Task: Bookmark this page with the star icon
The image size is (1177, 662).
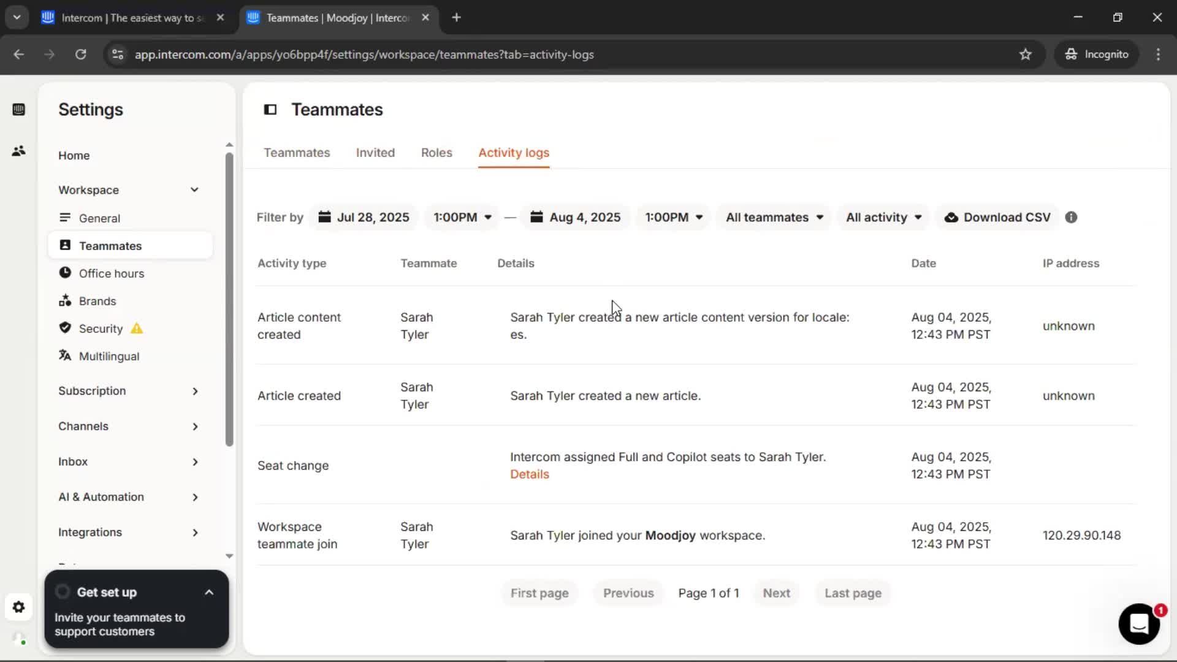Action: coord(1025,55)
